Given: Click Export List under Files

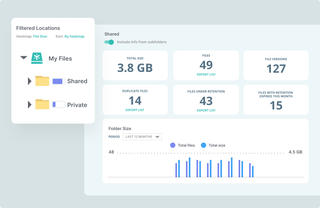Looking at the screenshot, I should [206, 75].
